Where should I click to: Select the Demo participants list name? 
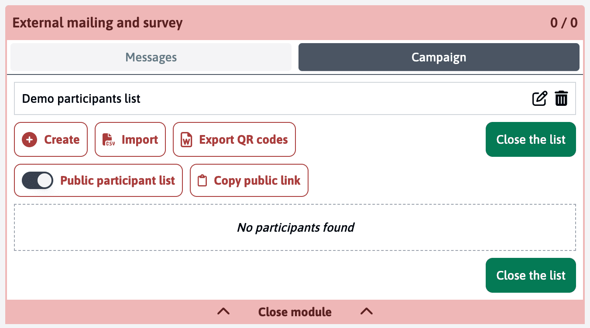click(81, 99)
